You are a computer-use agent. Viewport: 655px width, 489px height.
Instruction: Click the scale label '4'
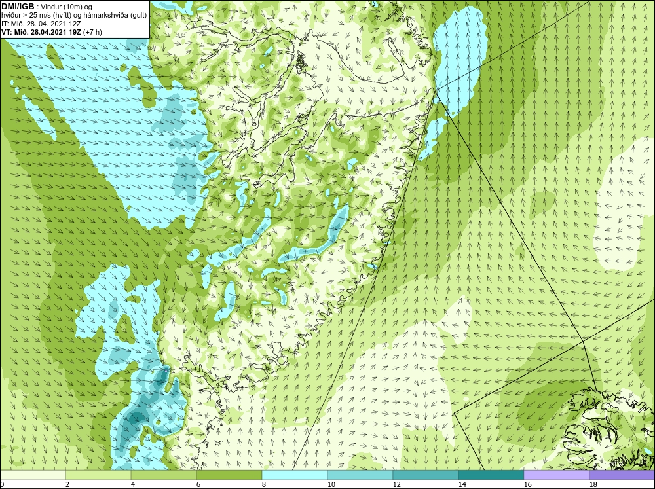pyautogui.click(x=132, y=484)
